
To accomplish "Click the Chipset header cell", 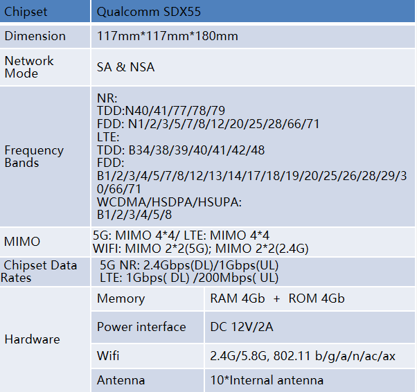I will pos(45,11).
